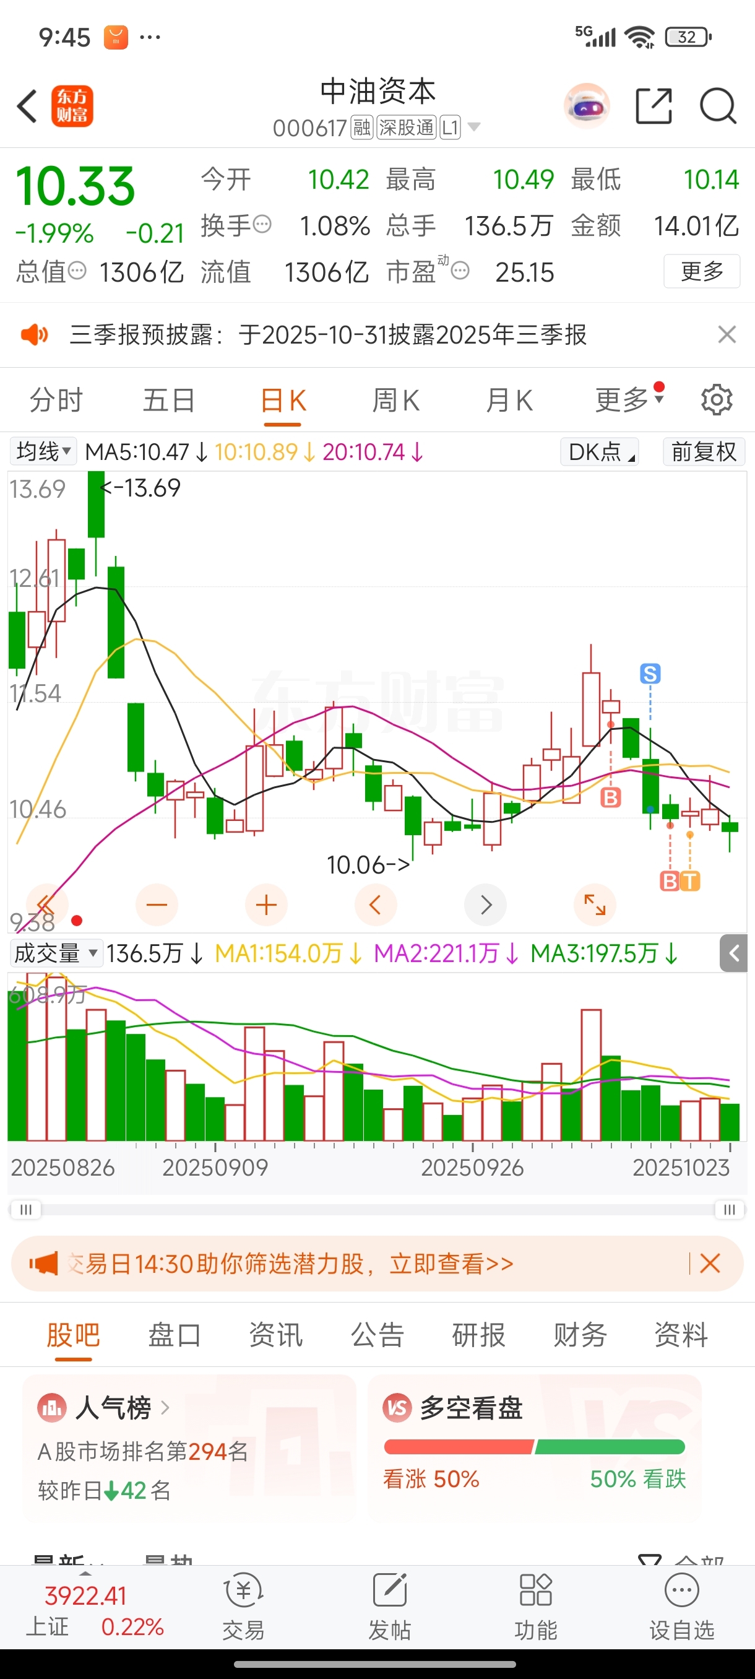Open the 14:30 潜力股 promo link
The height and width of the screenshot is (1679, 755).
tap(290, 1264)
